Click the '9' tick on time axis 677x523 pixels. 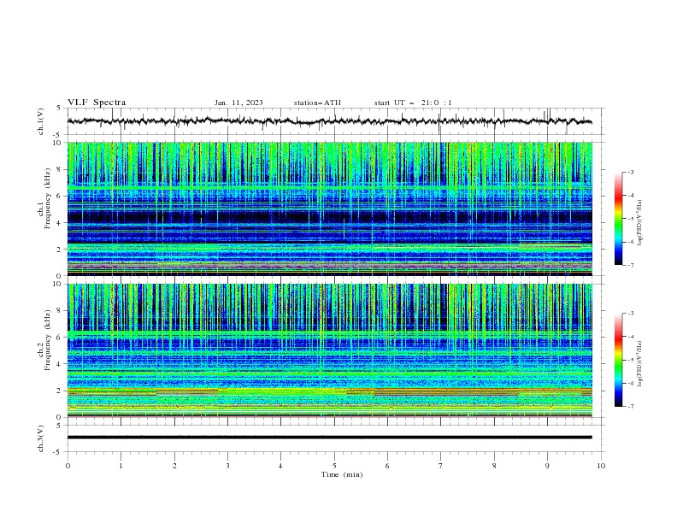[547, 466]
